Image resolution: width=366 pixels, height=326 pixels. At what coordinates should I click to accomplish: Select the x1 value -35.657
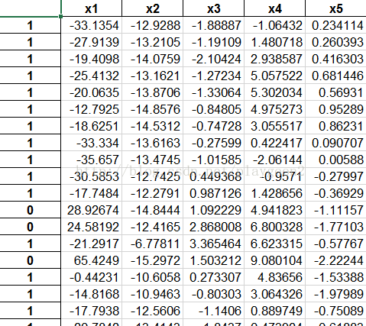[92, 160]
